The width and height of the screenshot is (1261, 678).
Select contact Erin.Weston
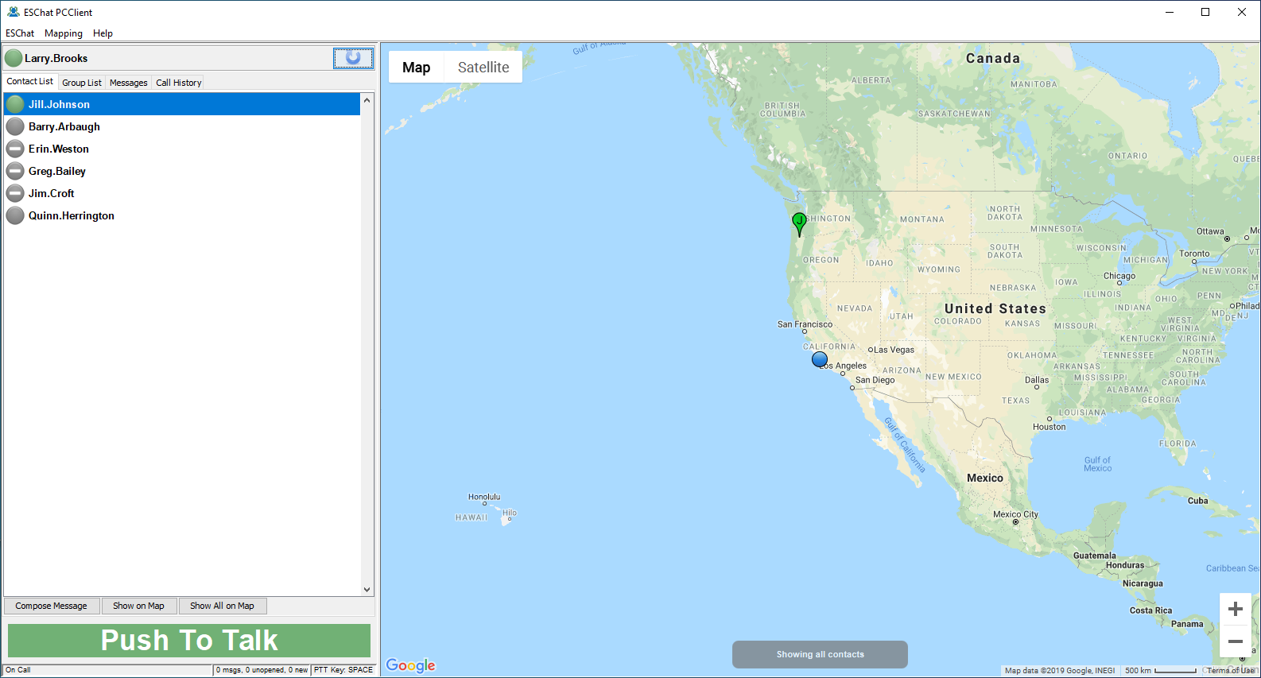[x=182, y=149]
